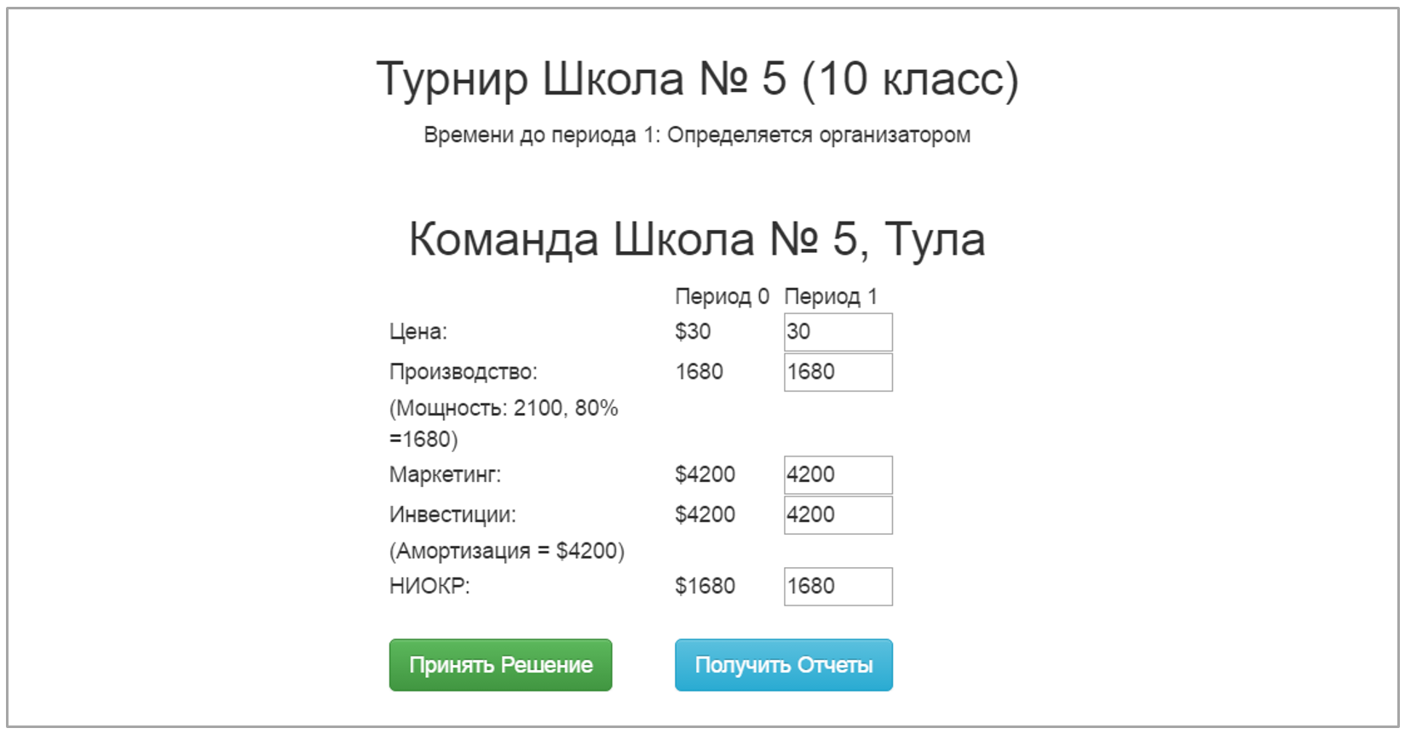Screen dimensions: 1405x734
Task: Click the Принять Решение green button
Action: (500, 665)
